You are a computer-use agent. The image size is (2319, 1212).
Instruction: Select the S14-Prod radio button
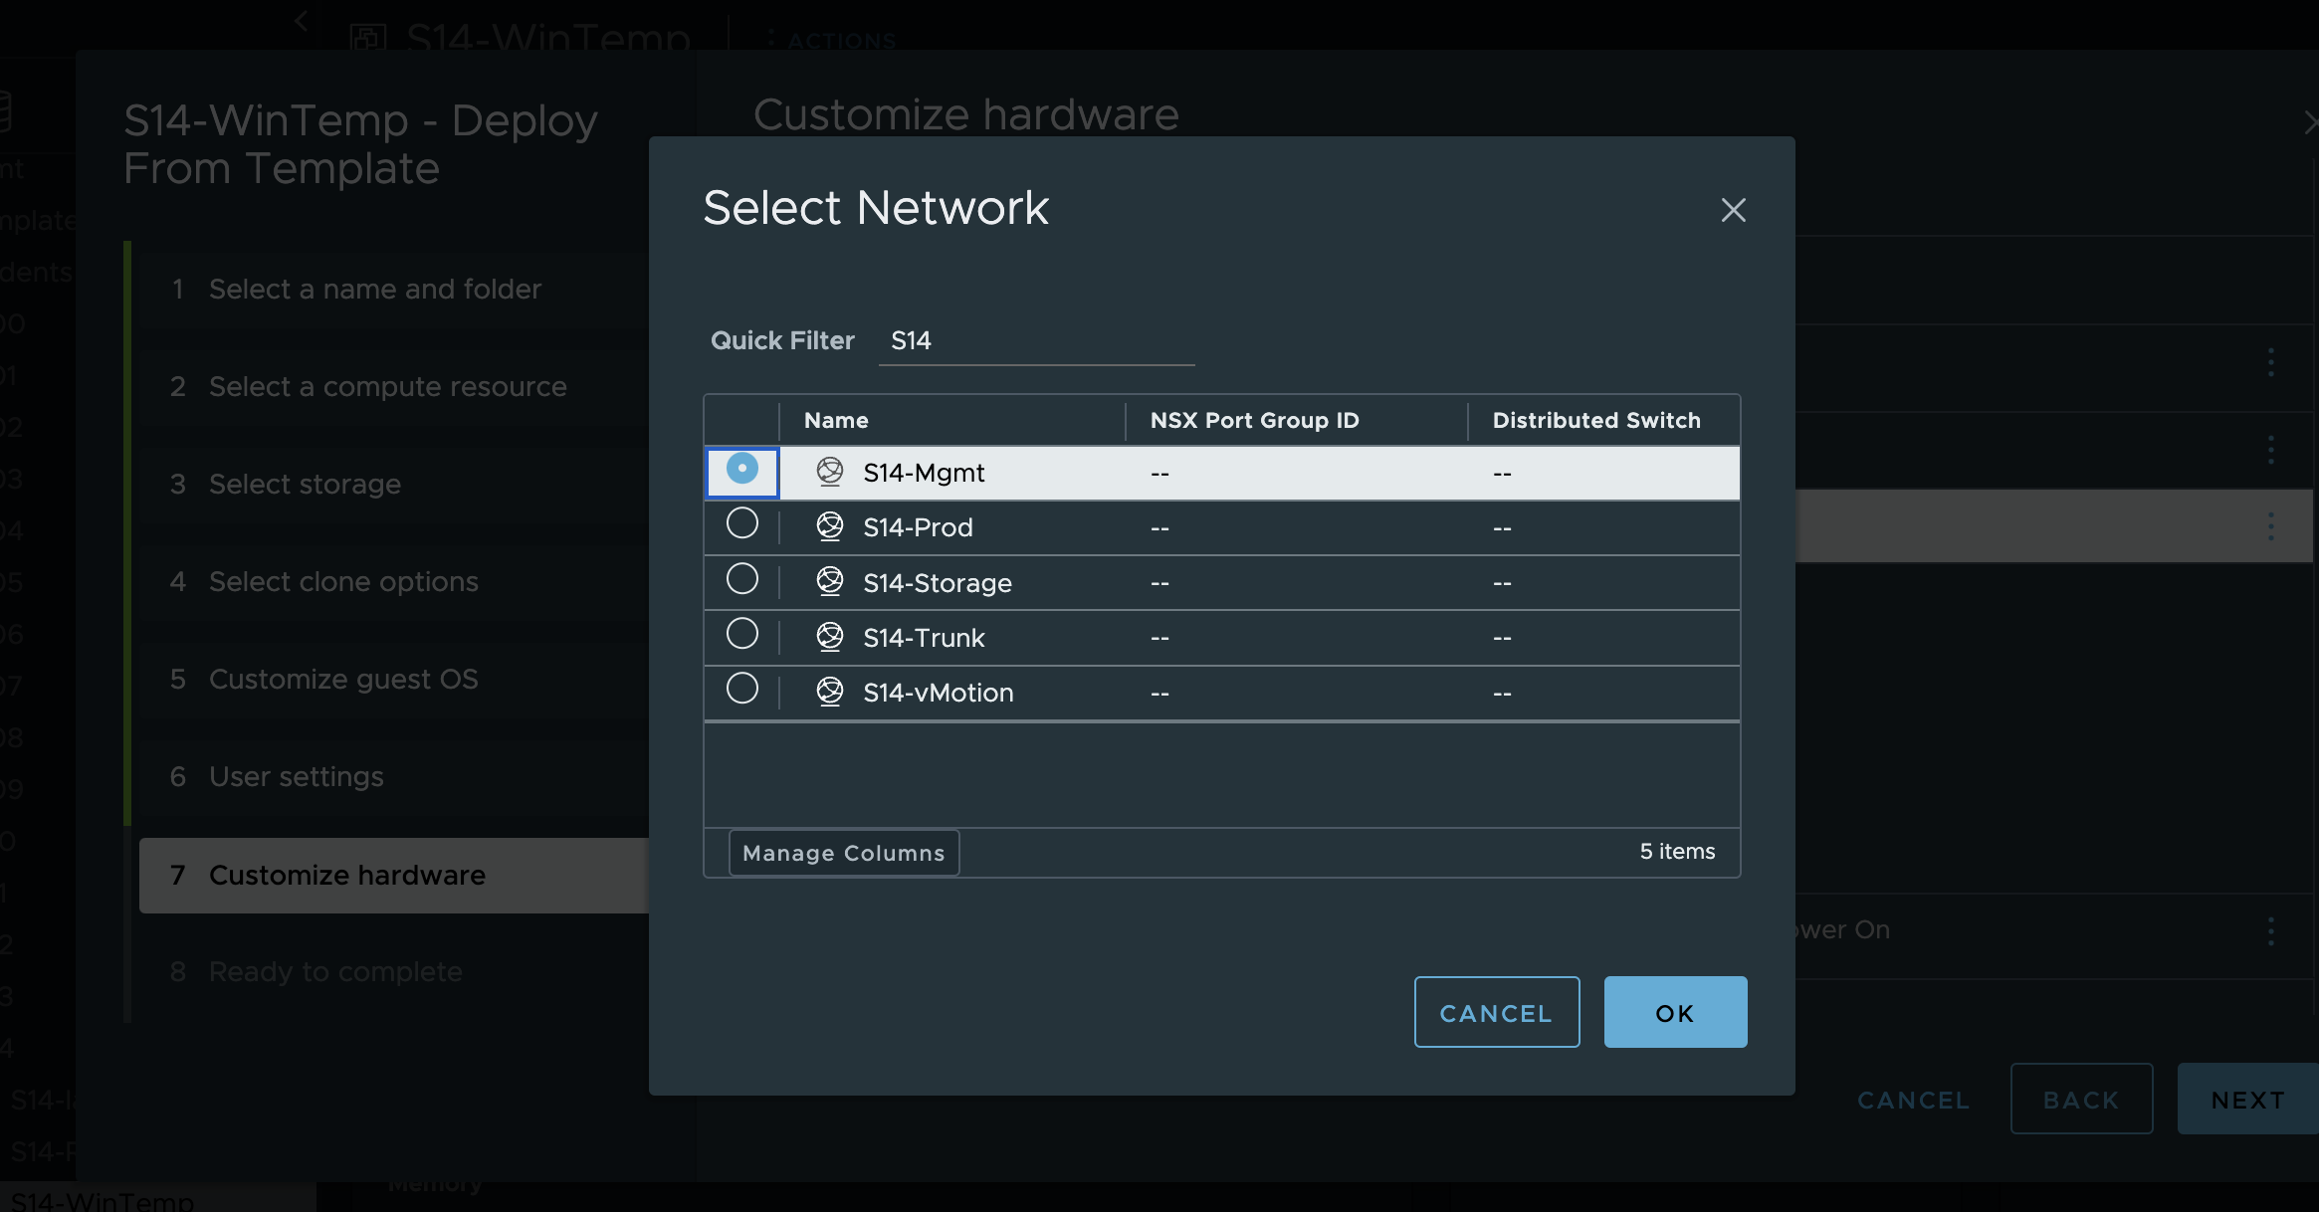[x=741, y=523]
